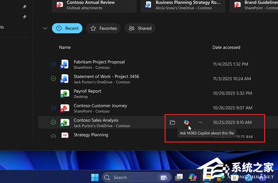Select the Contoso Sales Analysis file name

[96, 120]
